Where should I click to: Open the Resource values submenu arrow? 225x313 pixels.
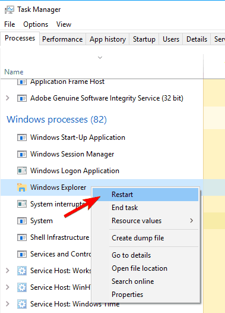pyautogui.click(x=191, y=221)
